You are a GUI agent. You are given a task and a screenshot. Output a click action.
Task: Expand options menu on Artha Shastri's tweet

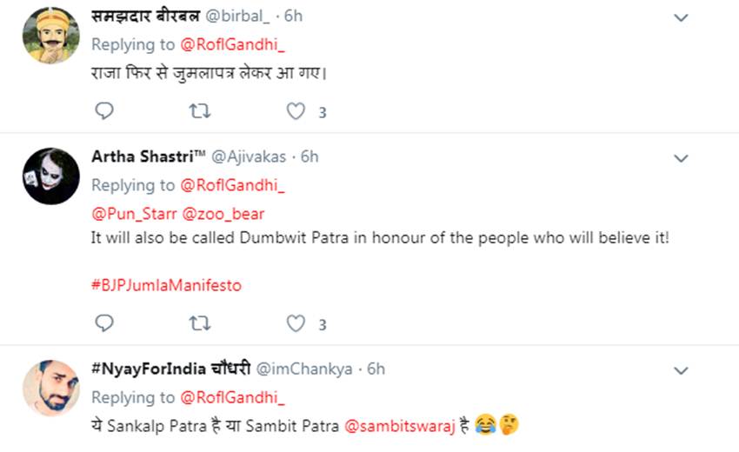(x=682, y=158)
